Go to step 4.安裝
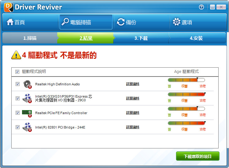This screenshot has height=168, width=229. click(197, 38)
